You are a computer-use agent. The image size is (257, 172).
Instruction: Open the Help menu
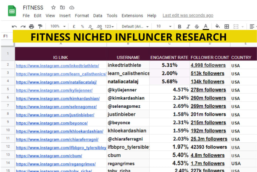(x=152, y=16)
